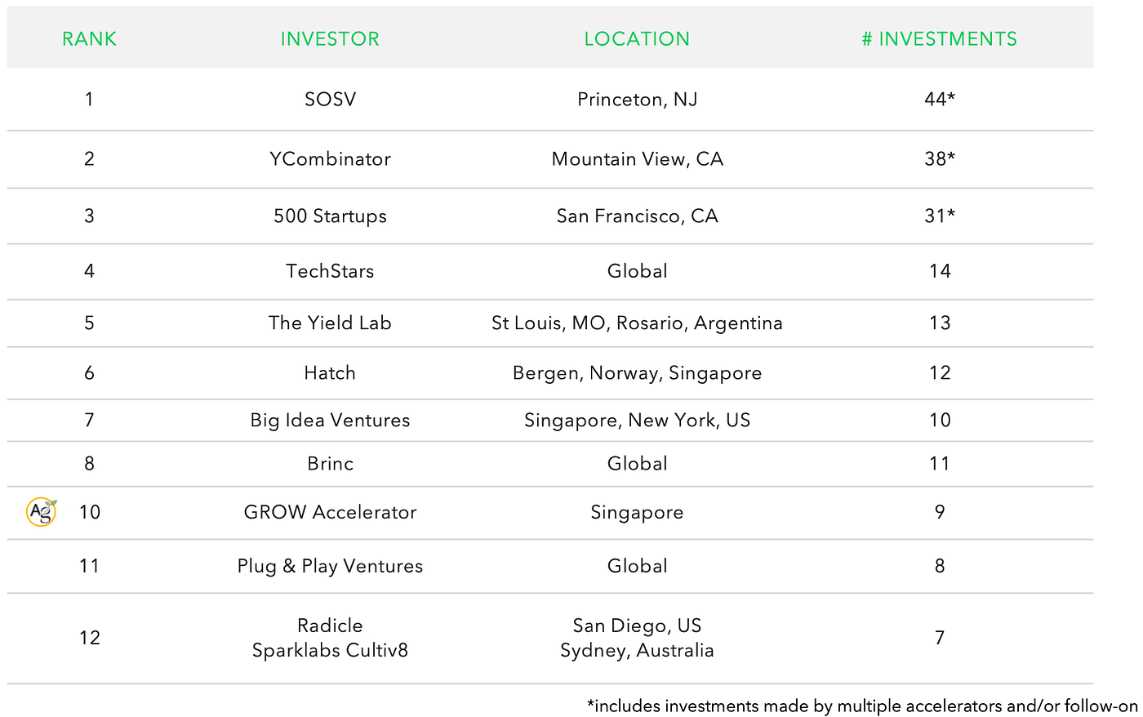Select the RANK column header
The height and width of the screenshot is (717, 1143).
pyautogui.click(x=90, y=39)
